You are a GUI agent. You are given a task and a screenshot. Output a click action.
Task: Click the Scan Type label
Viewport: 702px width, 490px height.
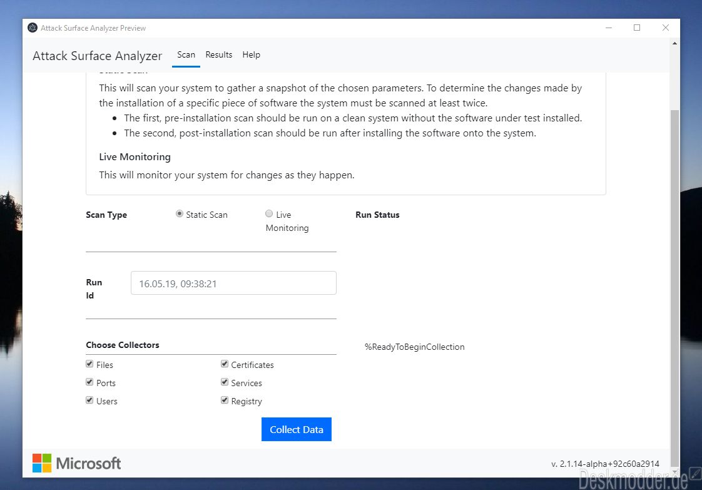pyautogui.click(x=106, y=215)
